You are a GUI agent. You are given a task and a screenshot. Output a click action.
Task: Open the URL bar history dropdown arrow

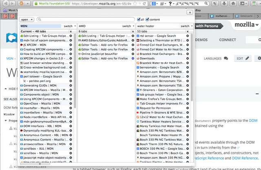[x=140, y=4]
